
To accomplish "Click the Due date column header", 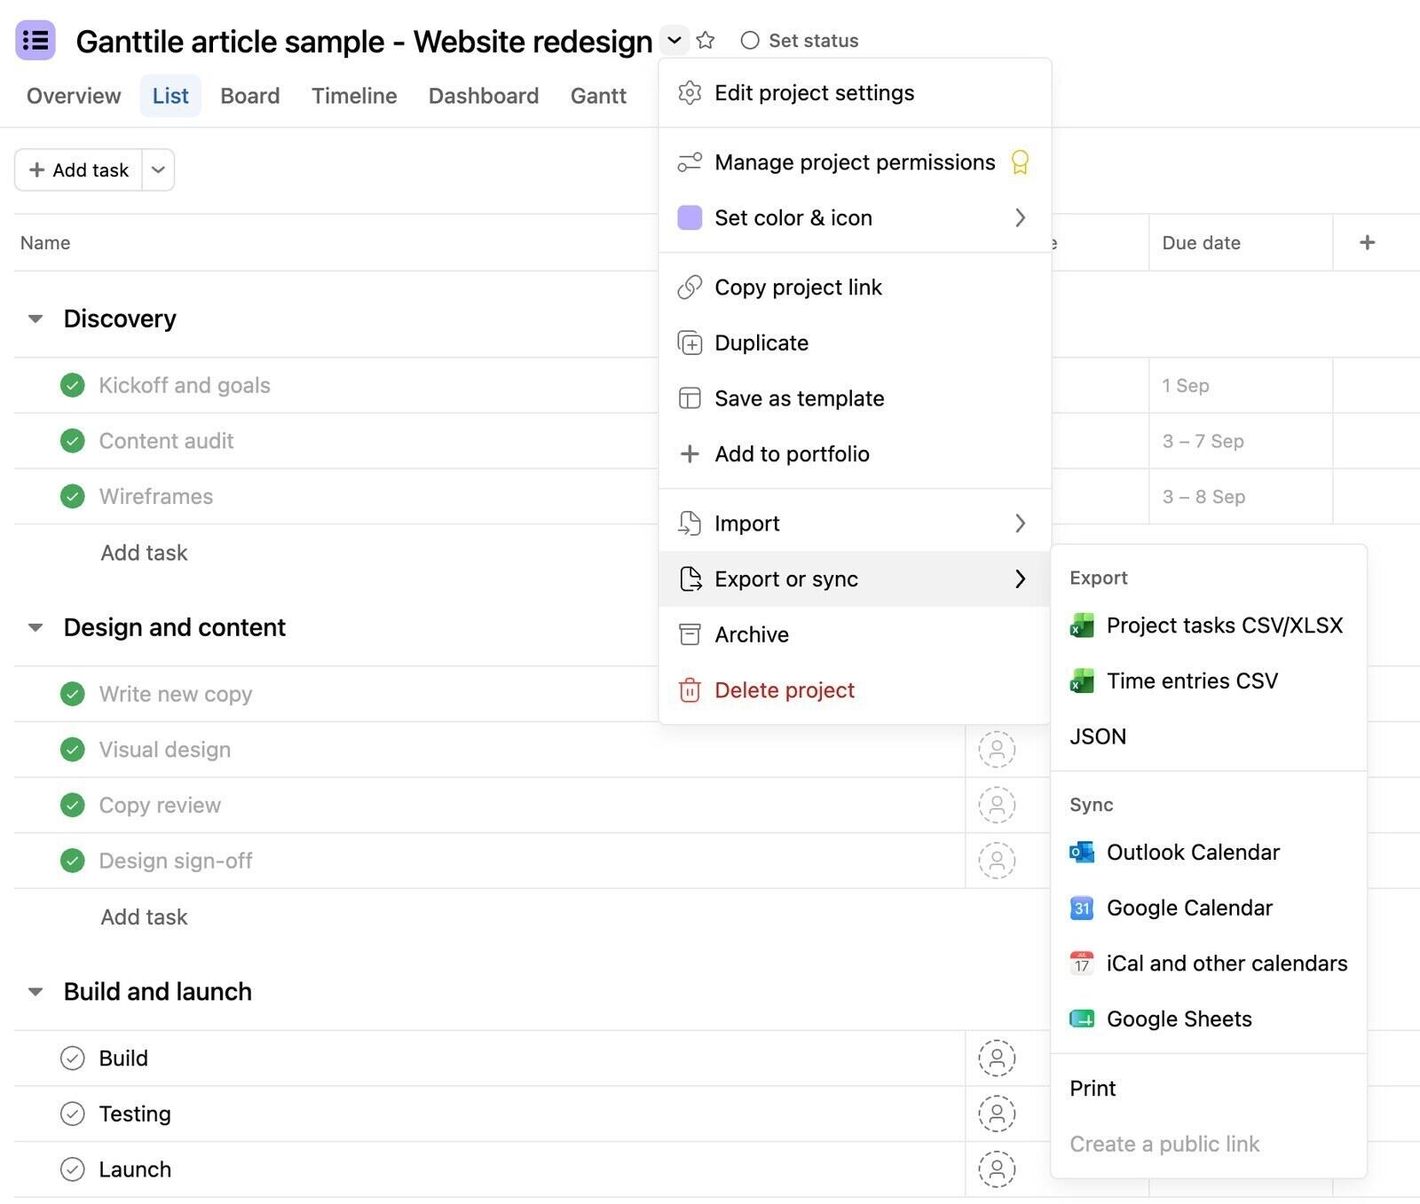I will pos(1240,242).
